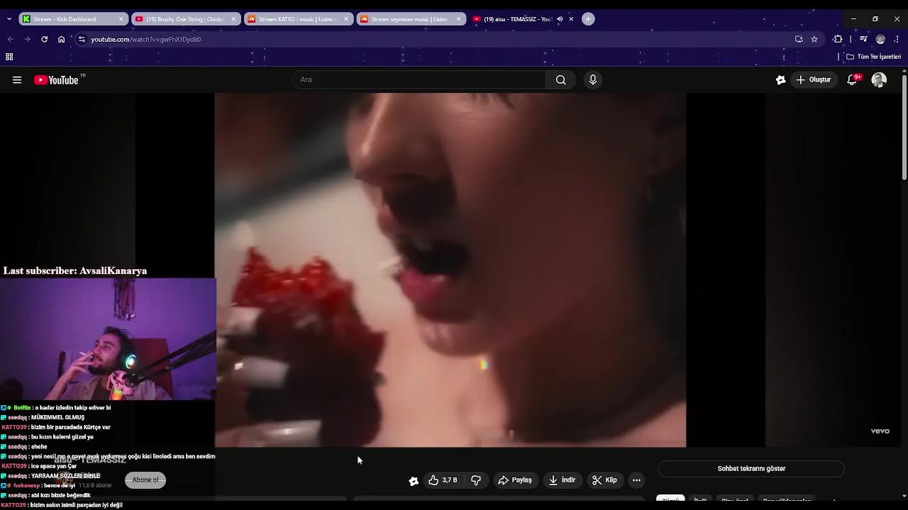Image resolution: width=908 pixels, height=510 pixels.
Task: Open more actions three-dot menu
Action: [636, 480]
